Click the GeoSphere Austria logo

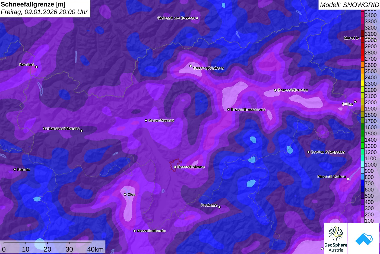coord(336,238)
